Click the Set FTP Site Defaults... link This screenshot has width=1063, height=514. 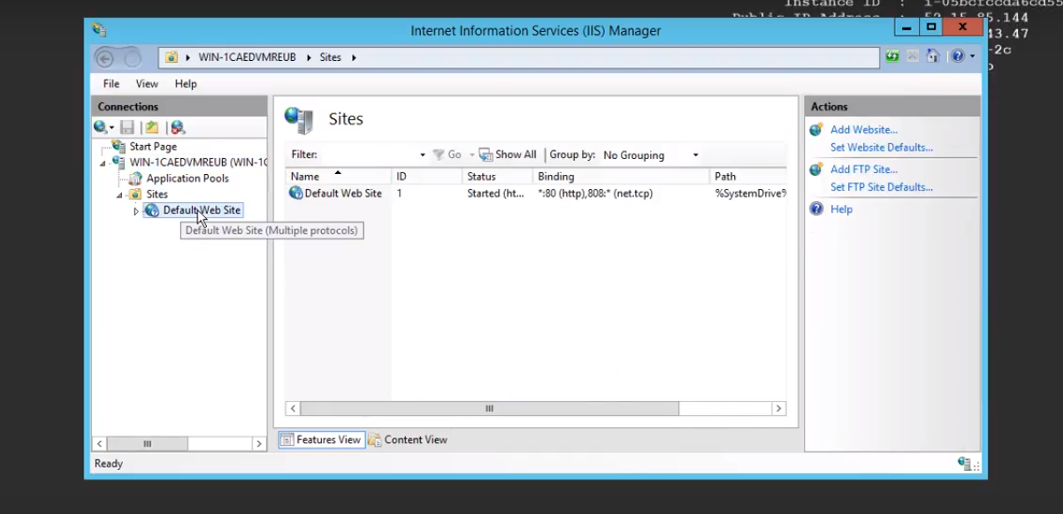click(x=882, y=187)
